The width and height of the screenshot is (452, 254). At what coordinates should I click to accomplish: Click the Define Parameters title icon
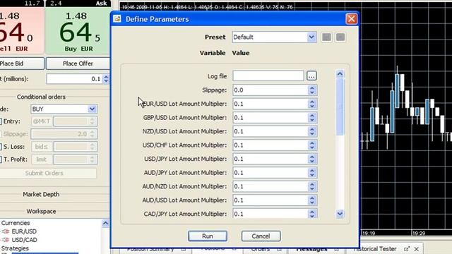(117, 19)
